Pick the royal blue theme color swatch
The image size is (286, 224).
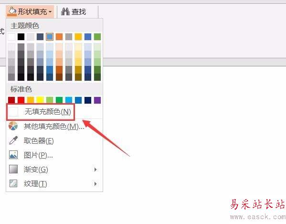tap(88, 37)
